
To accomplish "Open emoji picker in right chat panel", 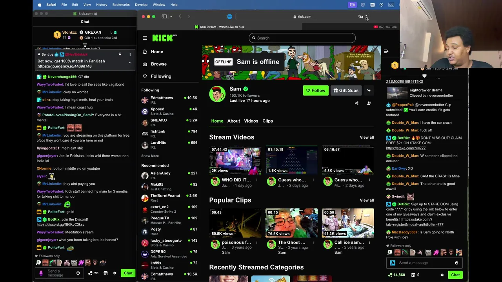I will click(x=457, y=263).
